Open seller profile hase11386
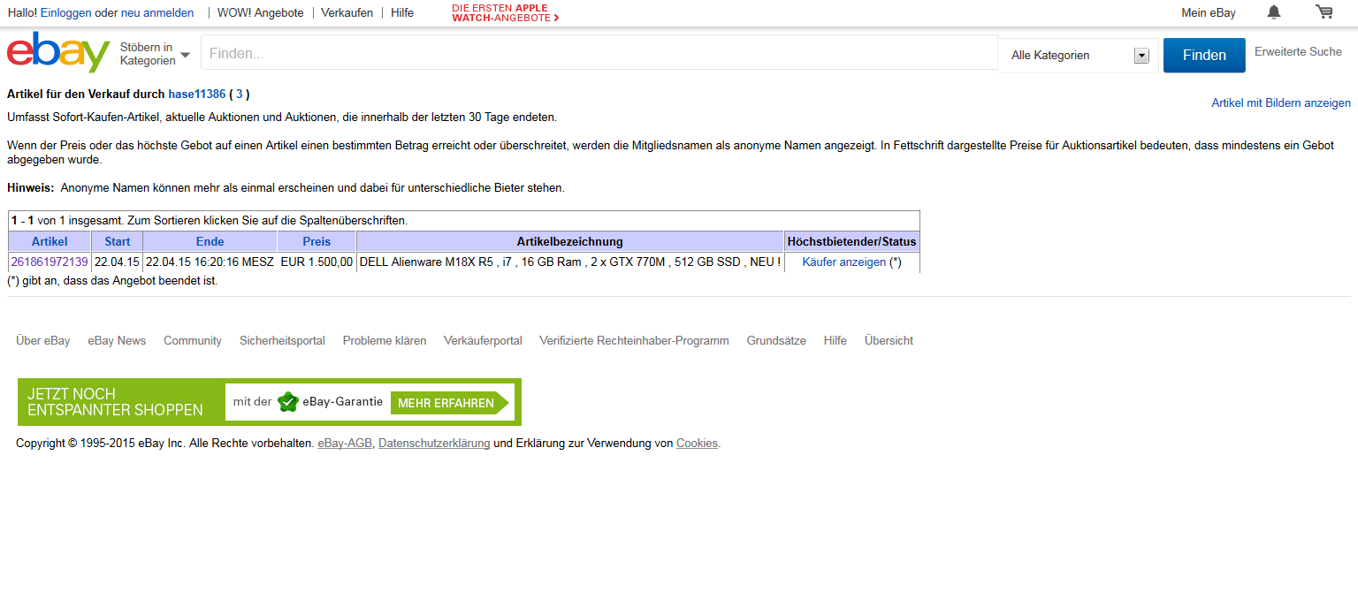Image resolution: width=1358 pixels, height=592 pixels. tap(196, 94)
